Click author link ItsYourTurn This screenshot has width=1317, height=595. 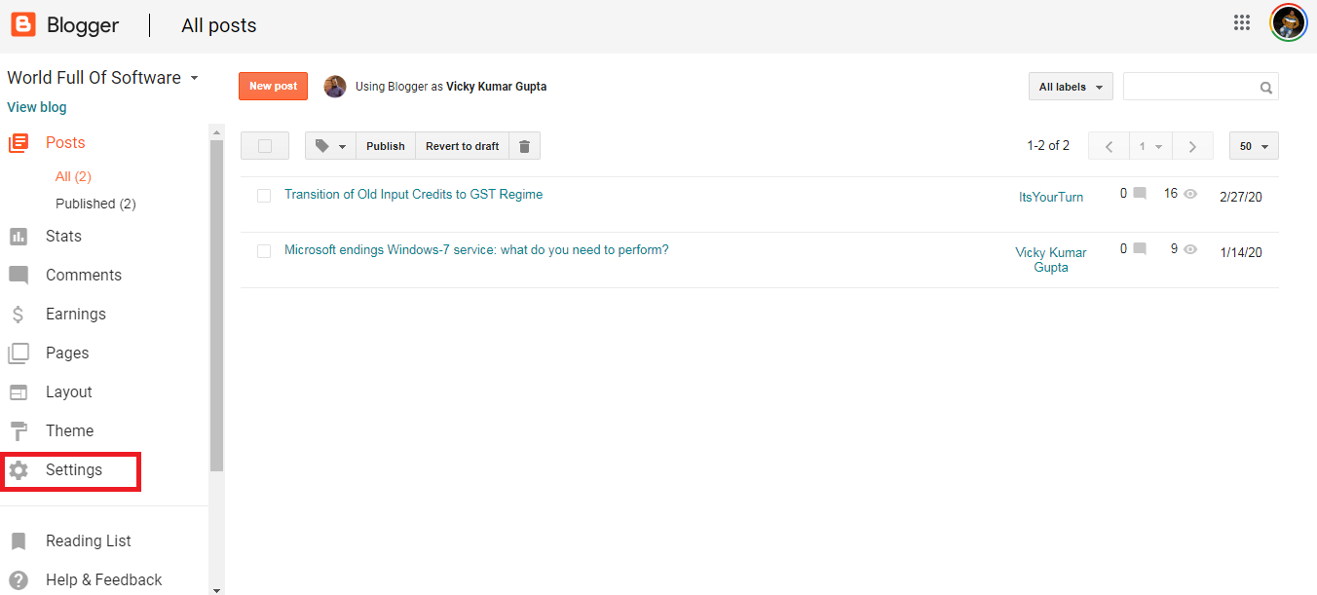1051,198
